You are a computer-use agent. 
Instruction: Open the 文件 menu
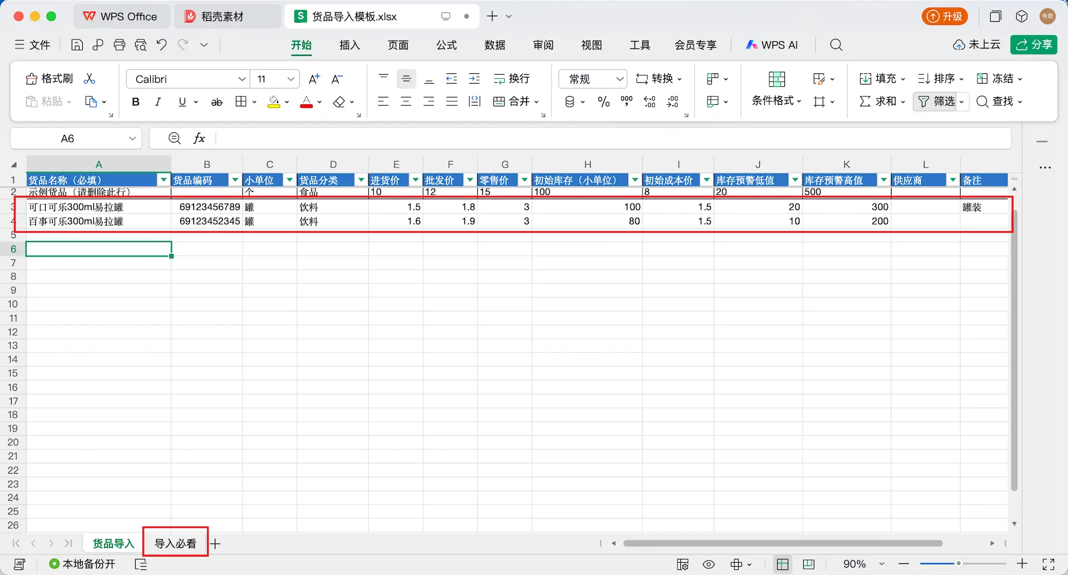pyautogui.click(x=33, y=45)
